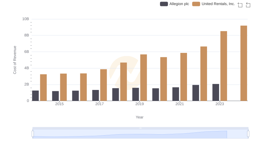Click the 2024 United Rentals bar
Screen dimensions: 254x146
pos(244,63)
